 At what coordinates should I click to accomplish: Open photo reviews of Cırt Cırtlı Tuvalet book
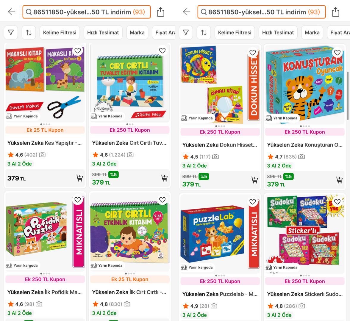pos(130,155)
